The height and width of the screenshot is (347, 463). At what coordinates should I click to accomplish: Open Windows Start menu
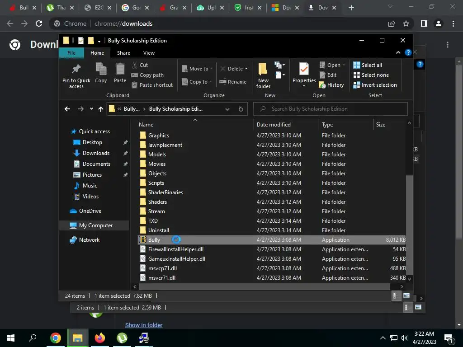(x=11, y=338)
